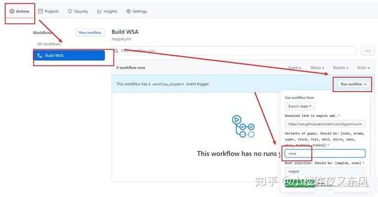Click the Workflows sidebar heading
The height and width of the screenshot is (197, 378).
[43, 33]
